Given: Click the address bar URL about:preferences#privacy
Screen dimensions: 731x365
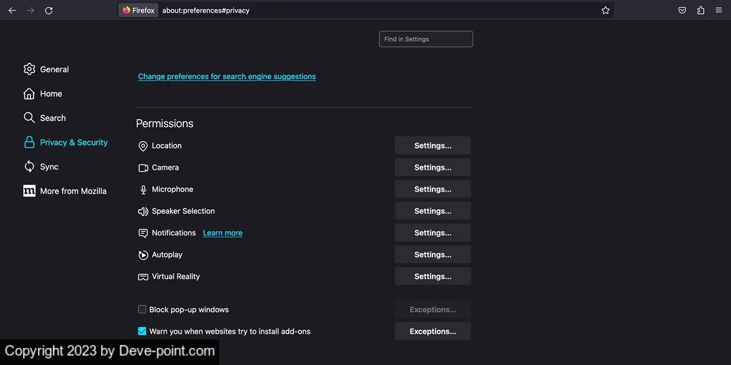Looking at the screenshot, I should [x=206, y=10].
